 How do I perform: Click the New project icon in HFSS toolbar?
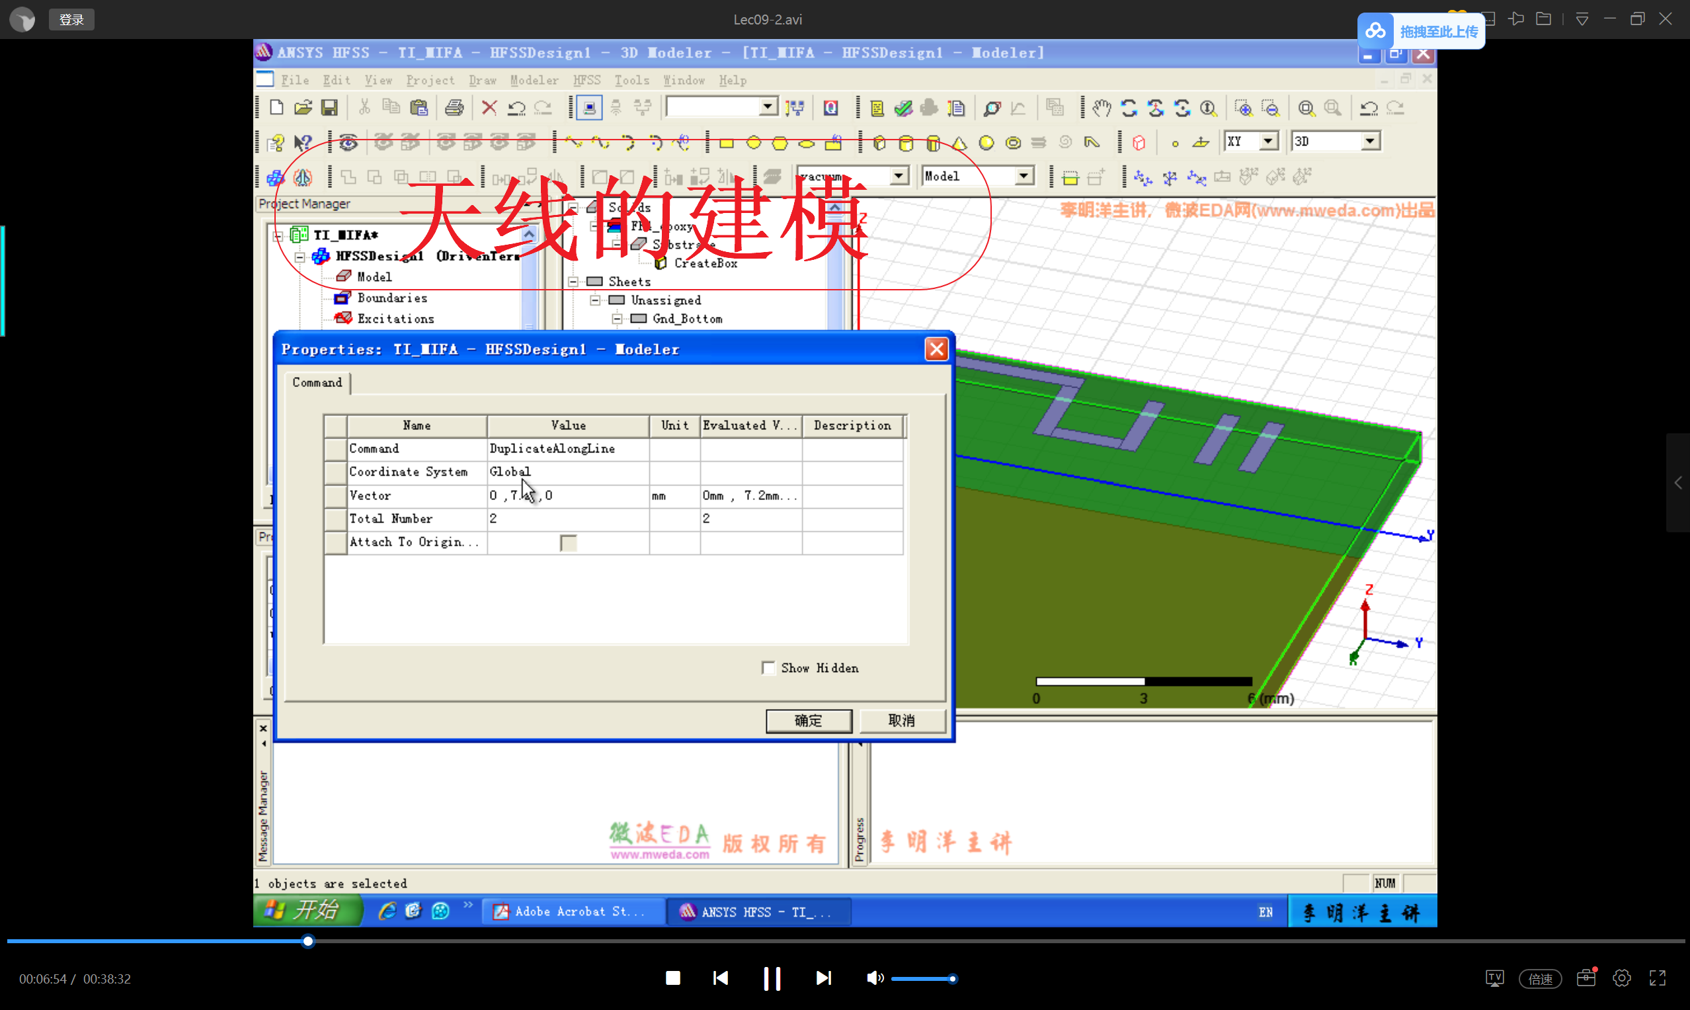pyautogui.click(x=276, y=108)
